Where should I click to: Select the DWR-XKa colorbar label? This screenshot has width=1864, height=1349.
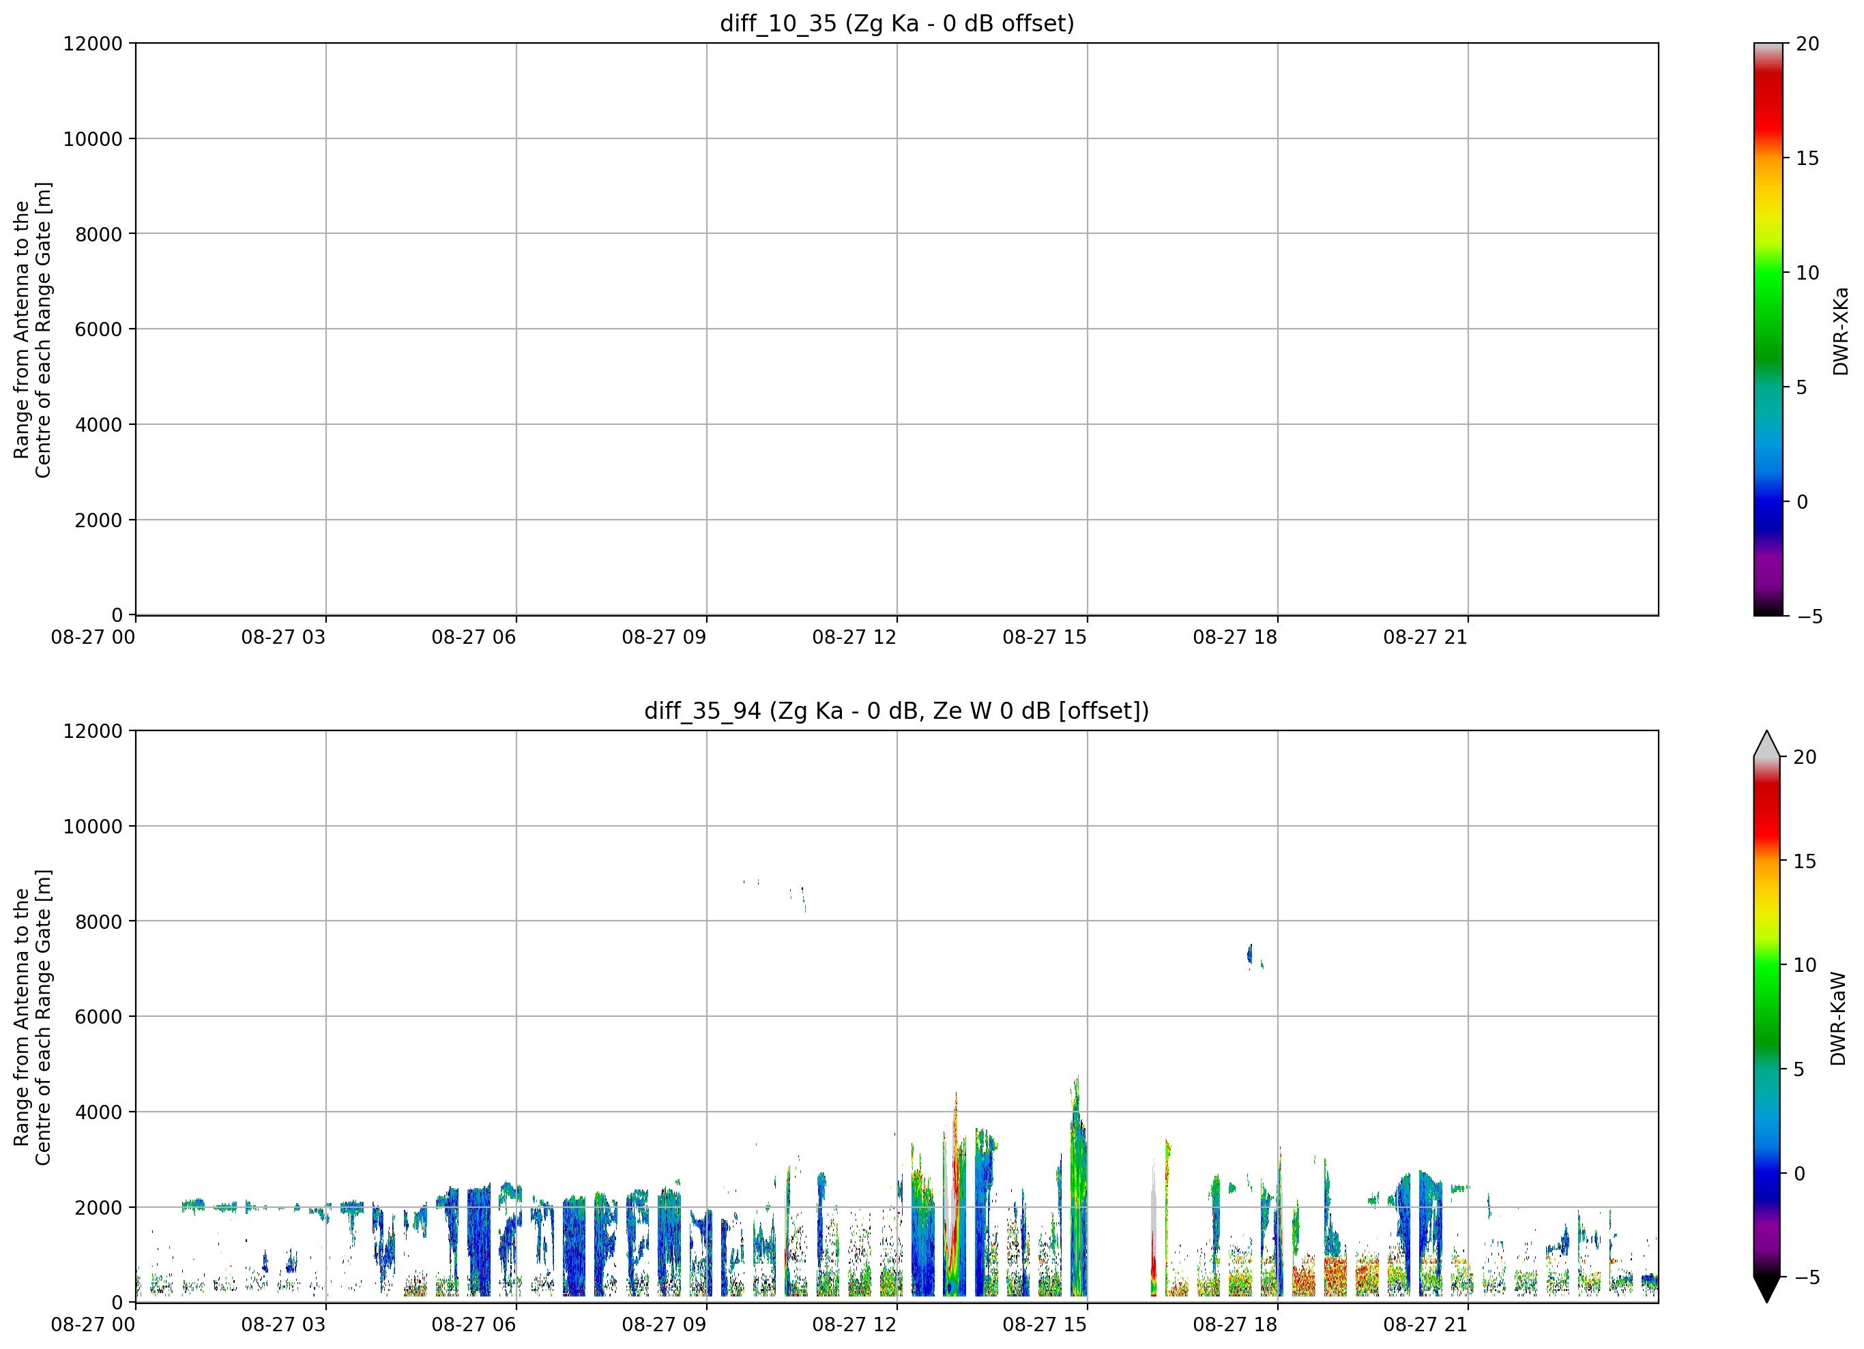tap(1840, 331)
